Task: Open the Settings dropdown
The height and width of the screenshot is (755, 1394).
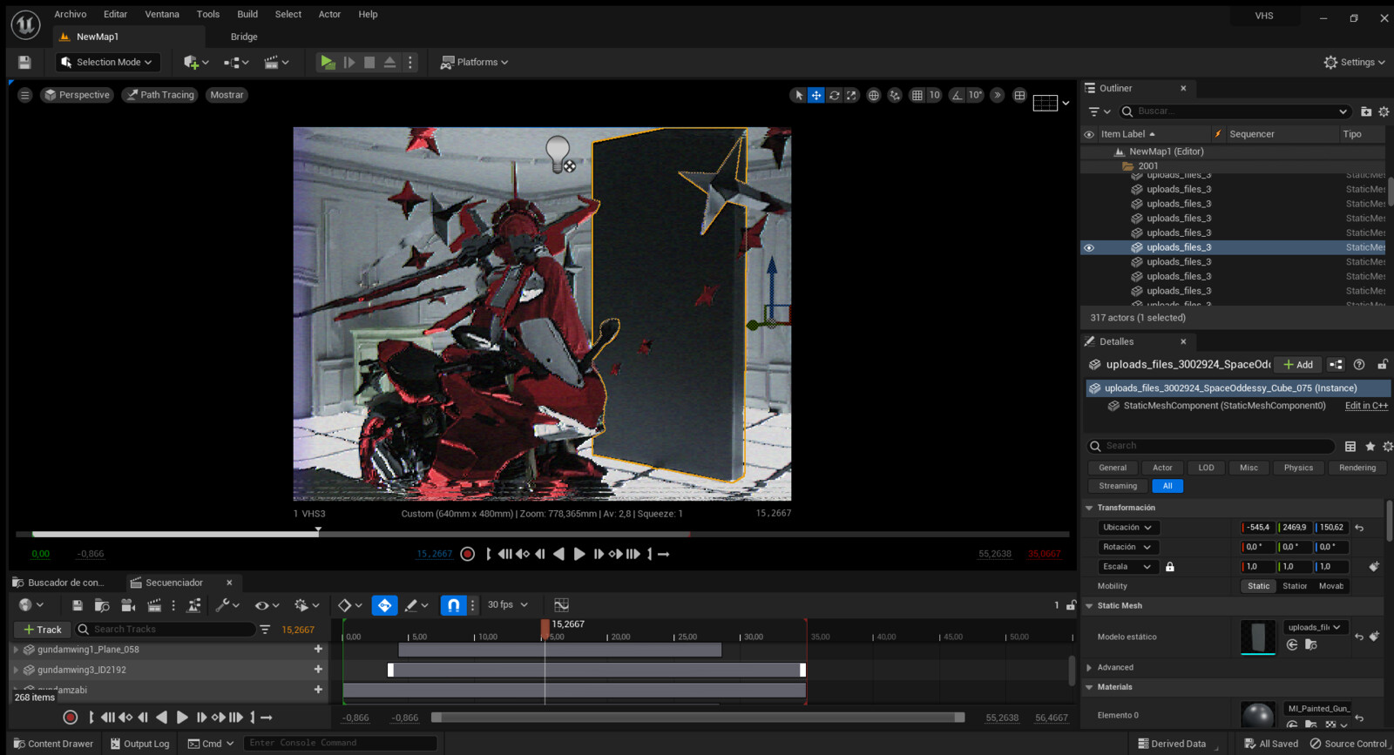Action: pos(1355,62)
